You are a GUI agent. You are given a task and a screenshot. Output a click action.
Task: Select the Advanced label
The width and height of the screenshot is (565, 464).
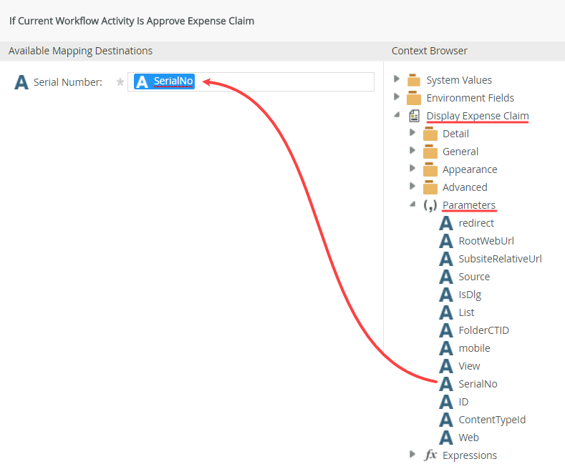(465, 187)
